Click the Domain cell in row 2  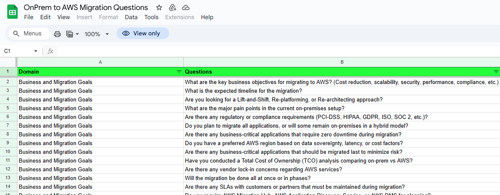[x=100, y=82]
